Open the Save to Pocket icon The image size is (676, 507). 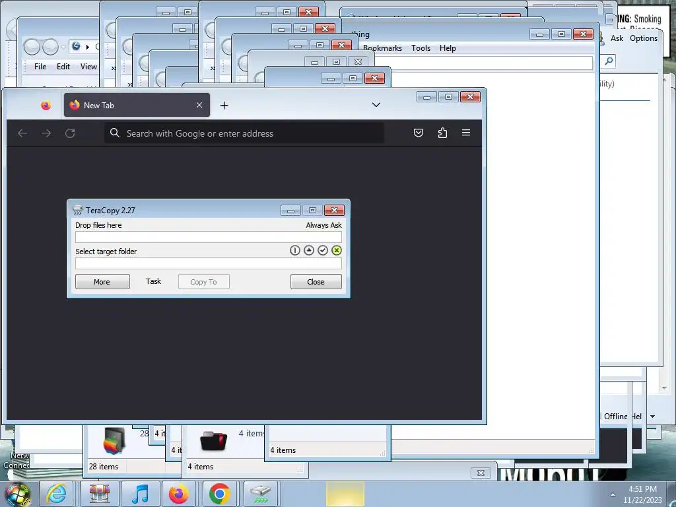click(x=418, y=133)
